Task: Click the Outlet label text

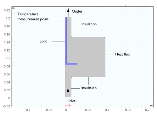Action: click(77, 11)
